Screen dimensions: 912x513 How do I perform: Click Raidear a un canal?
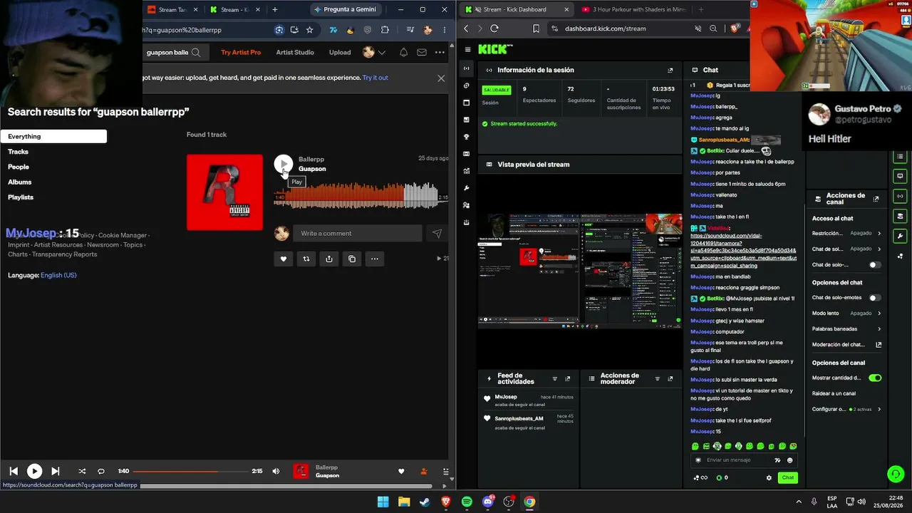point(834,393)
